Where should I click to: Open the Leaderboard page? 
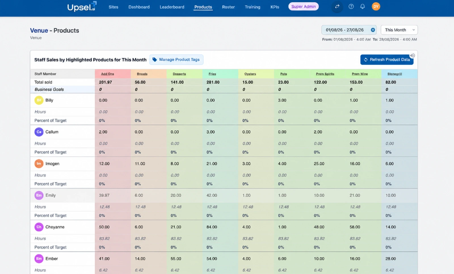[x=172, y=7]
